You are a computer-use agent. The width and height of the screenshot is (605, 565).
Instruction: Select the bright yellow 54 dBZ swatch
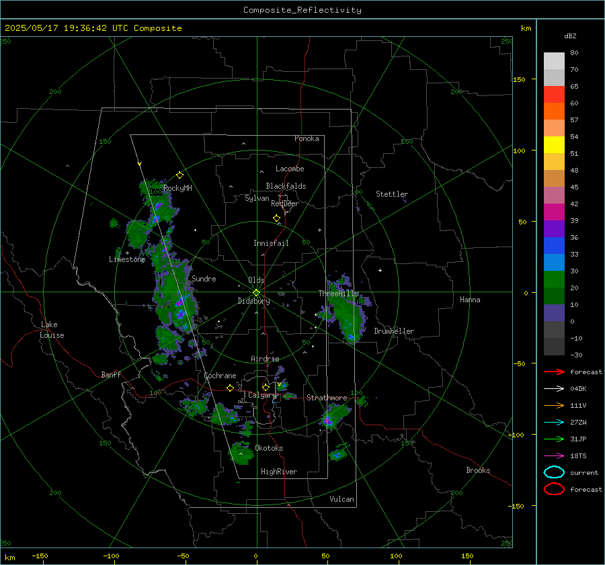[x=554, y=144]
